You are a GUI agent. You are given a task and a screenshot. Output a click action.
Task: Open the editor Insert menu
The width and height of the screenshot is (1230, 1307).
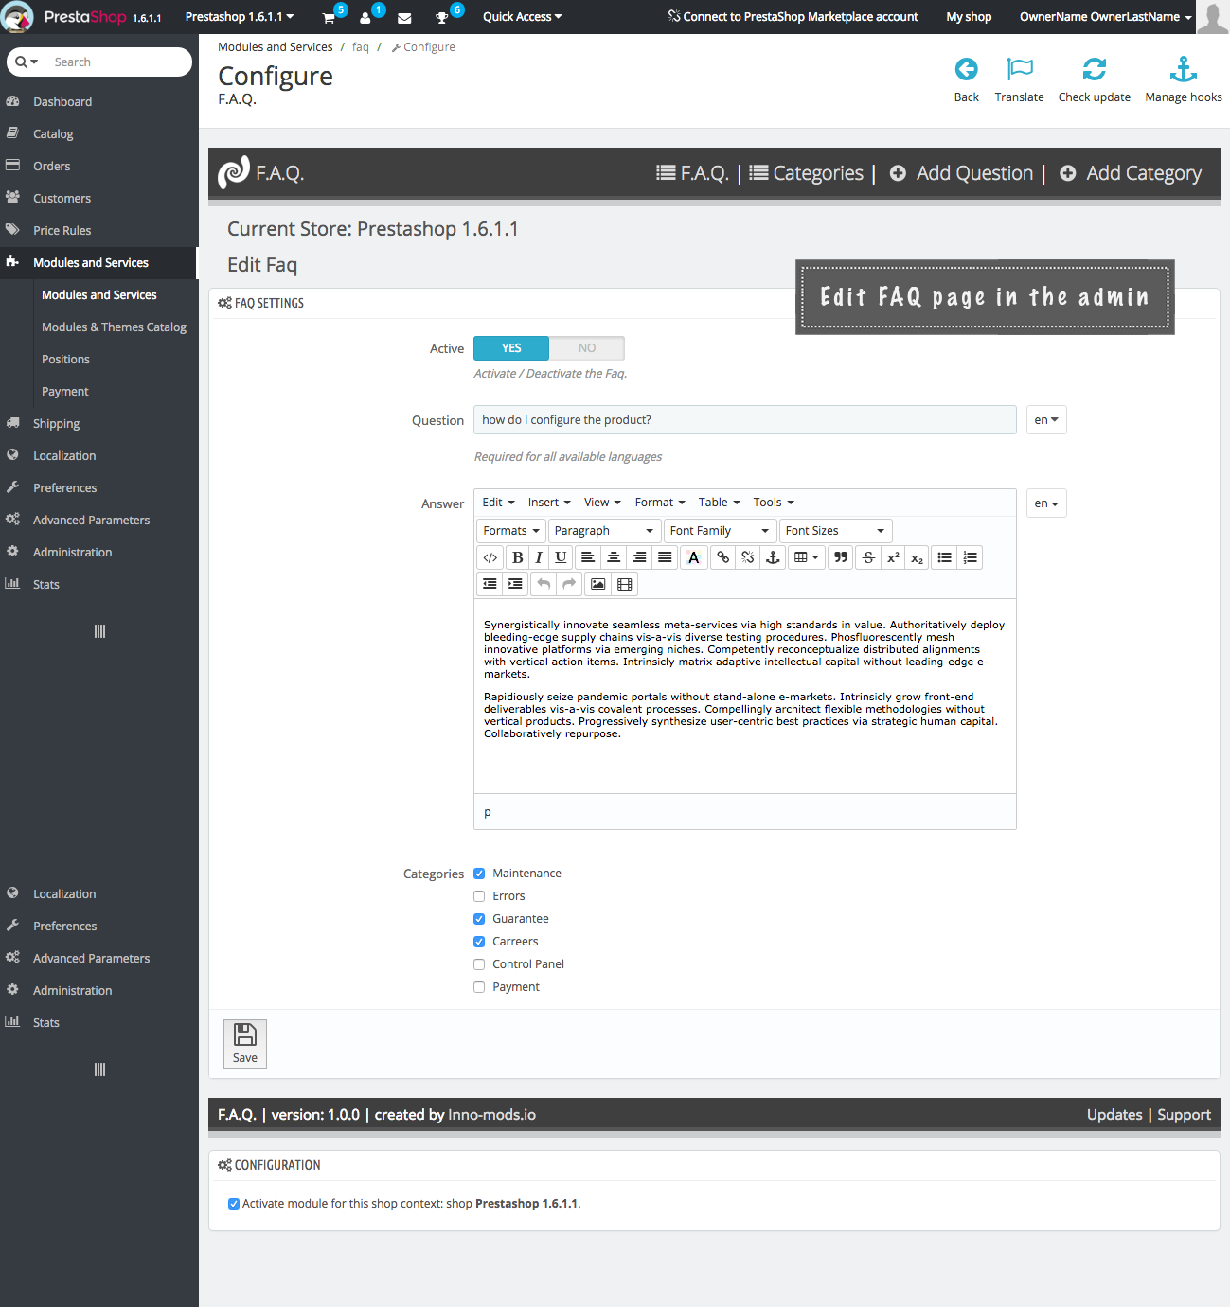(549, 503)
